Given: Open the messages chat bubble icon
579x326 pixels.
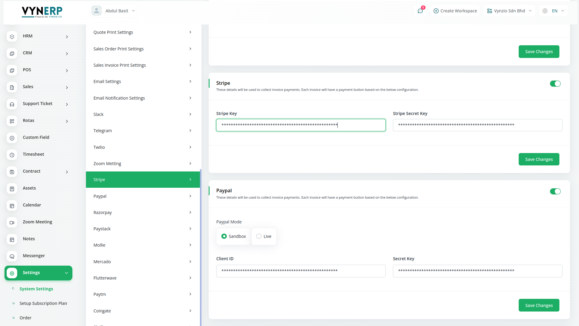Looking at the screenshot, I should click(x=420, y=11).
